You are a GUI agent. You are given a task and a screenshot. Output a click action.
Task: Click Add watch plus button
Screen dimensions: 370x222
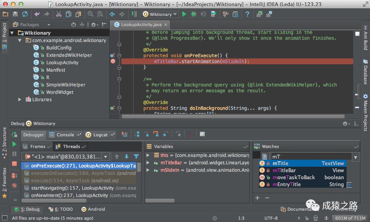257,198
